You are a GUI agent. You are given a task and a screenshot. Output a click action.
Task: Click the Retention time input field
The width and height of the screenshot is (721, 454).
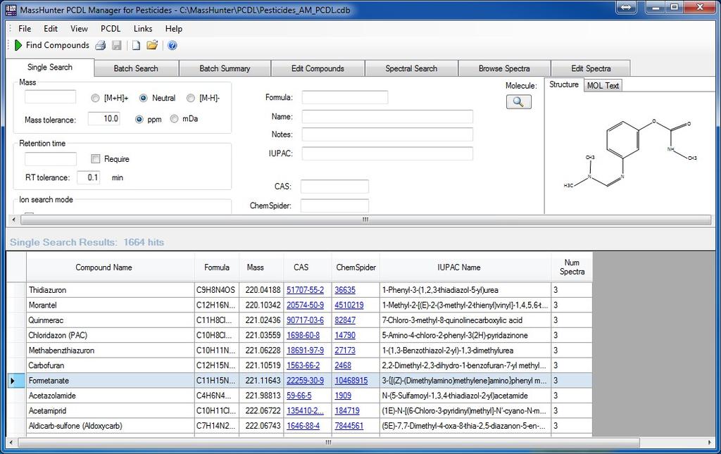coord(51,159)
